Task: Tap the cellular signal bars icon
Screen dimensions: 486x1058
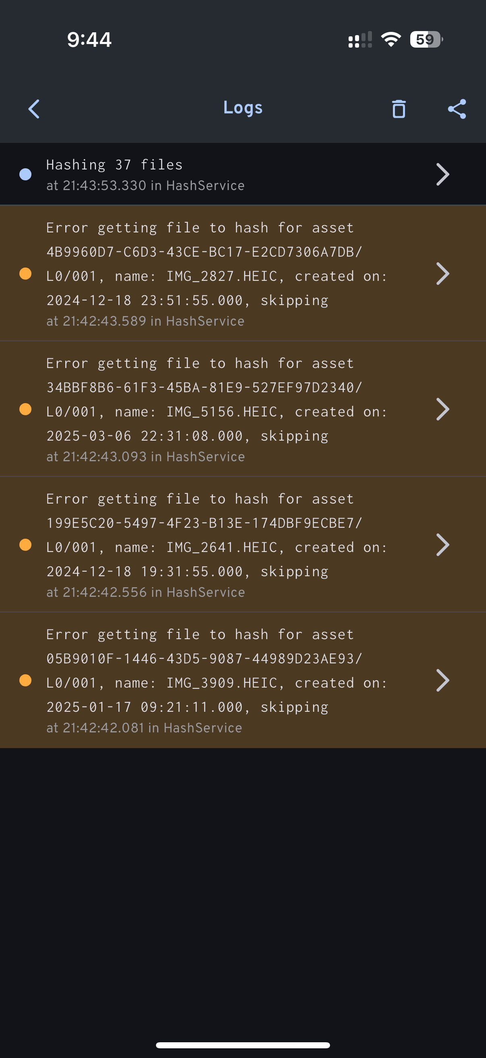Action: [360, 40]
